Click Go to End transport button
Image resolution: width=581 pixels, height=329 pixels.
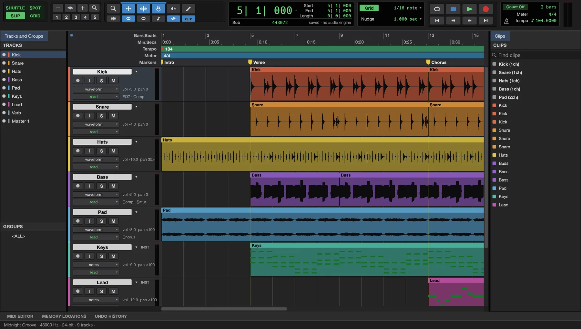(485, 20)
